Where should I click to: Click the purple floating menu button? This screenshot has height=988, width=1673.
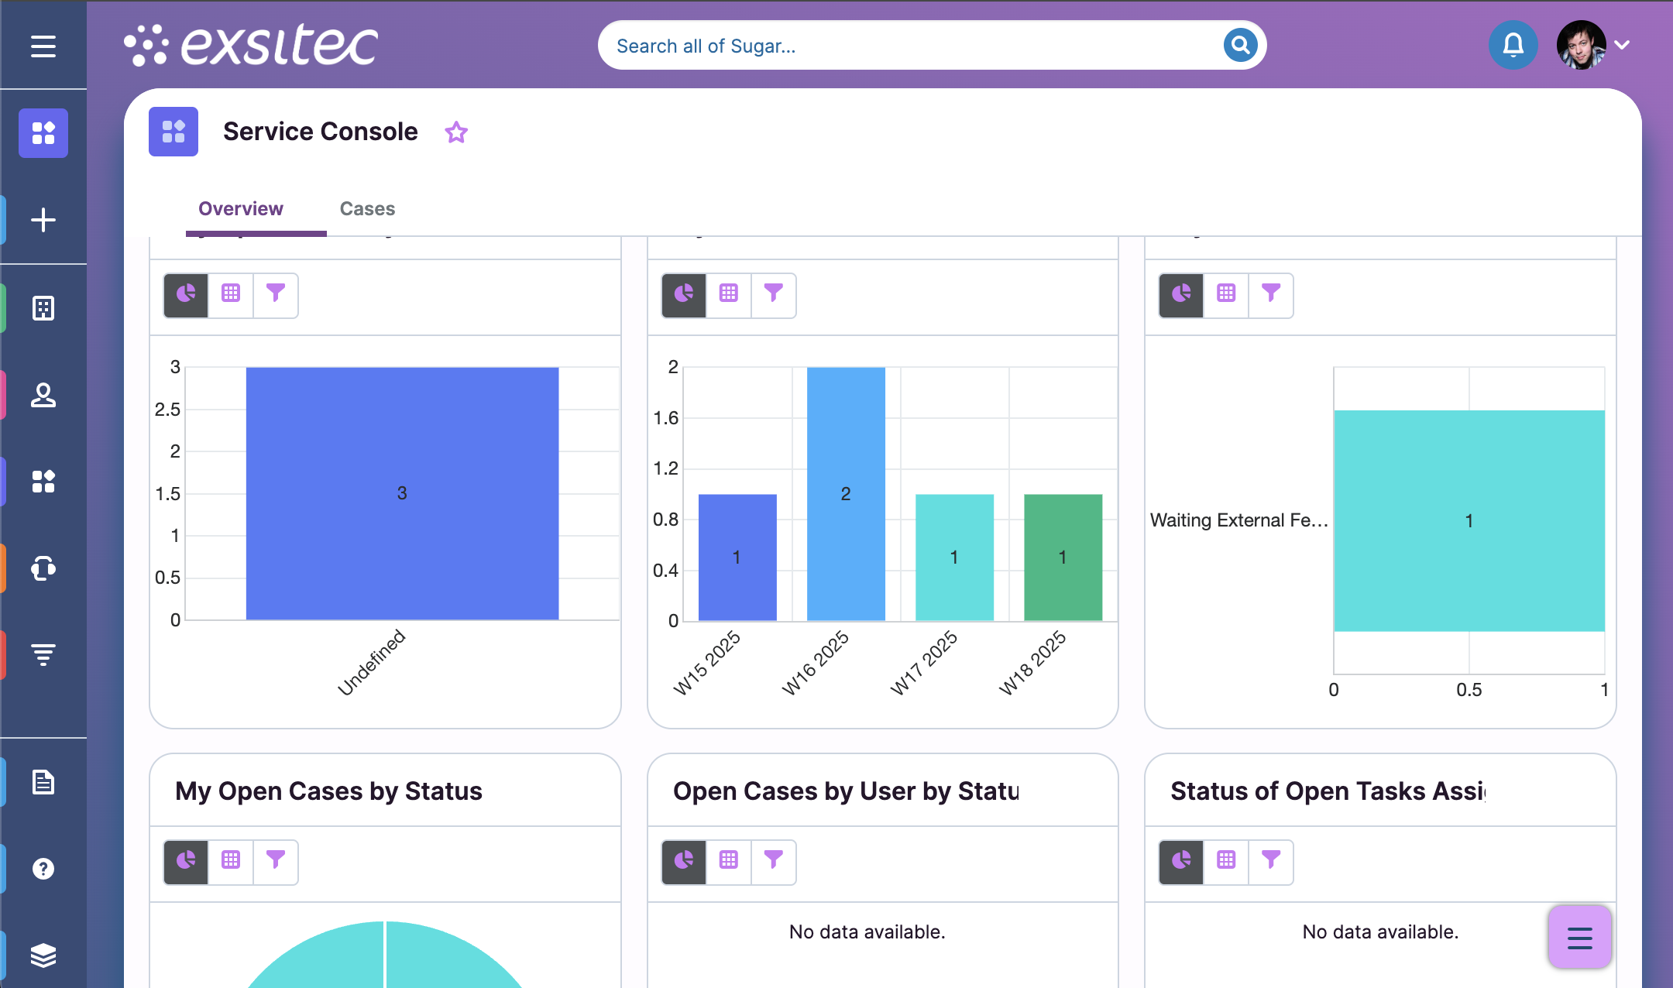click(1579, 937)
